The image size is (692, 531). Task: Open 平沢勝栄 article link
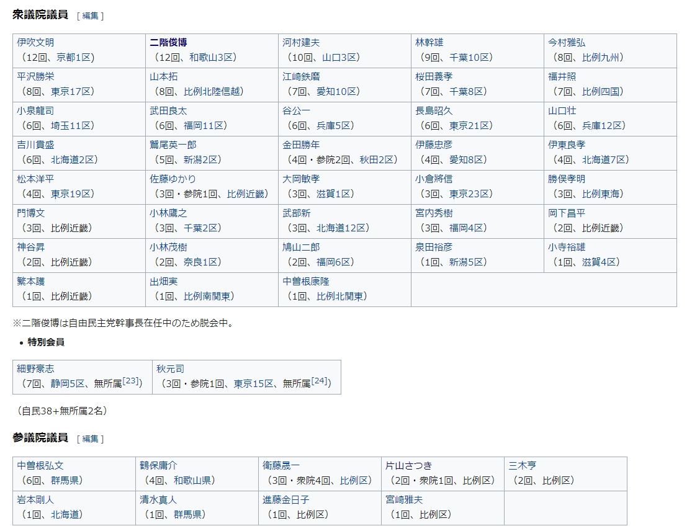point(35,76)
